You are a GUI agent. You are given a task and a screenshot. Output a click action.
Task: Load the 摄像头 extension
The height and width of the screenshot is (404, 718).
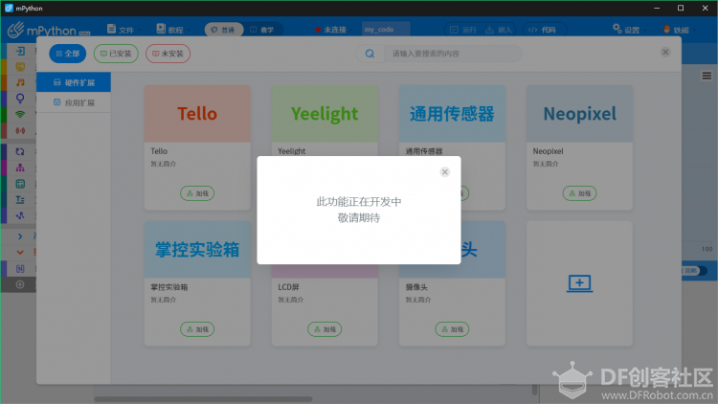coord(452,329)
